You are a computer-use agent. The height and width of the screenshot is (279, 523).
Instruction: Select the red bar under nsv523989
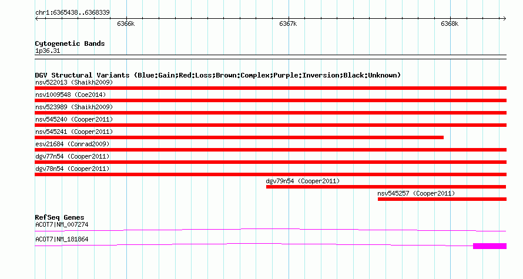click(x=270, y=113)
